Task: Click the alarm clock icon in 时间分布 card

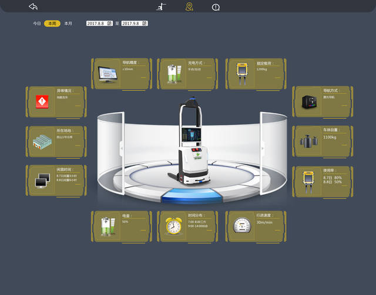Action: click(x=173, y=226)
